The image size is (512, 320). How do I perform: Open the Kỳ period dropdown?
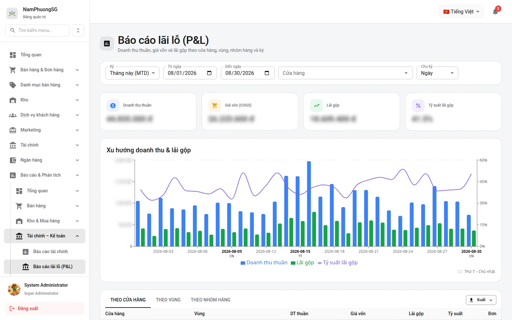coord(132,73)
